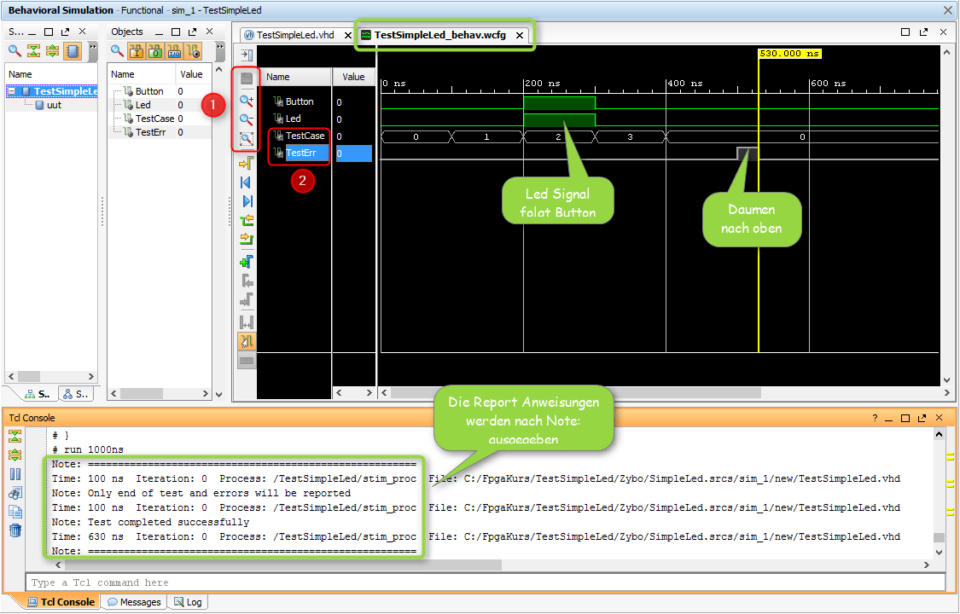Open the Messages tab
The height and width of the screenshot is (614, 960).
click(x=134, y=602)
